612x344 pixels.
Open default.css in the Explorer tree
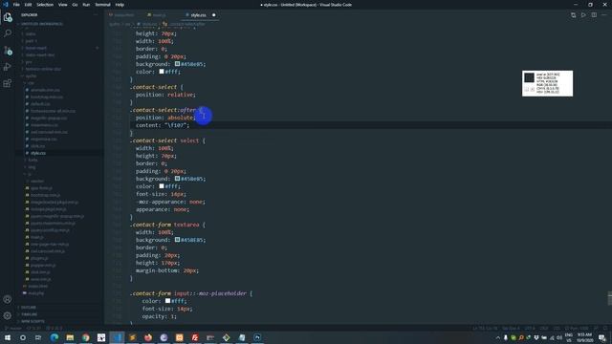point(40,104)
